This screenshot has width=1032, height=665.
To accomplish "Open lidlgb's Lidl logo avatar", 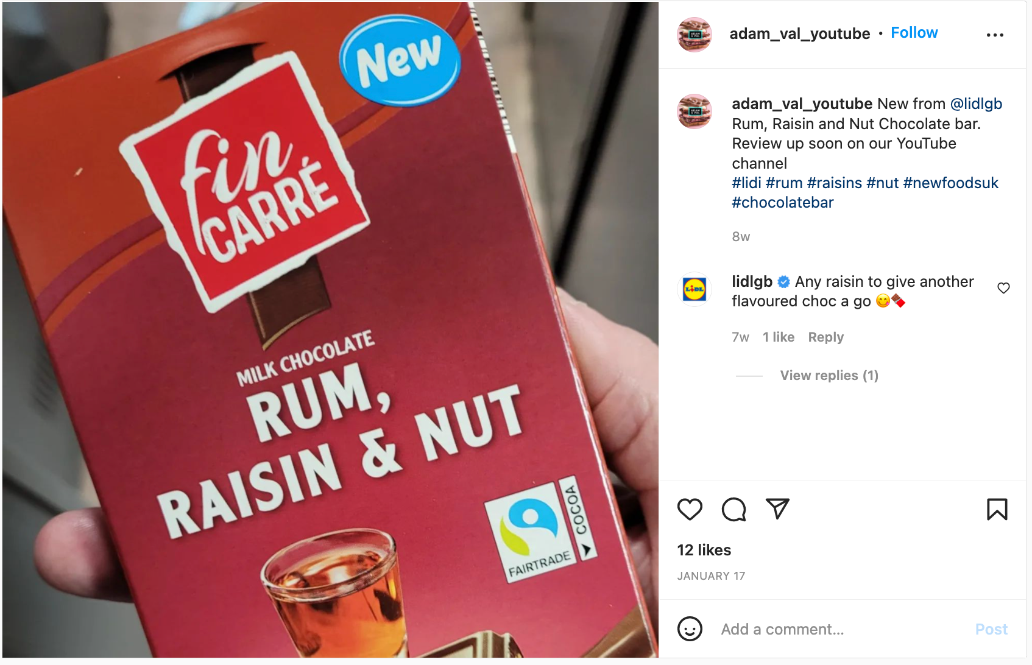I will click(x=694, y=289).
